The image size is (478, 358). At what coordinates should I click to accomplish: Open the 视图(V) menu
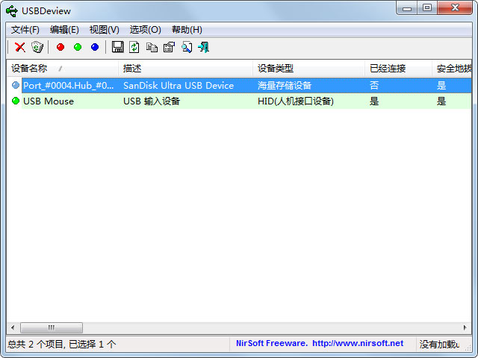point(104,30)
